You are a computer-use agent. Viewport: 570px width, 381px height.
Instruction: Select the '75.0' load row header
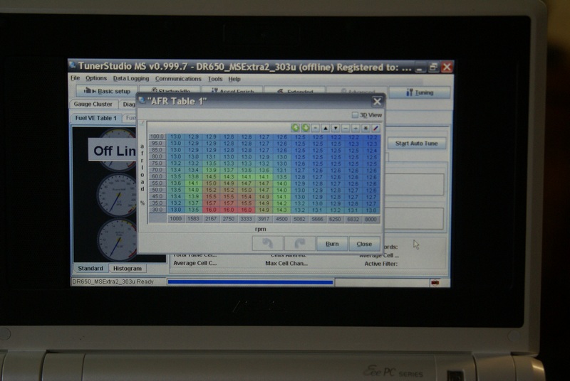pyautogui.click(x=157, y=163)
